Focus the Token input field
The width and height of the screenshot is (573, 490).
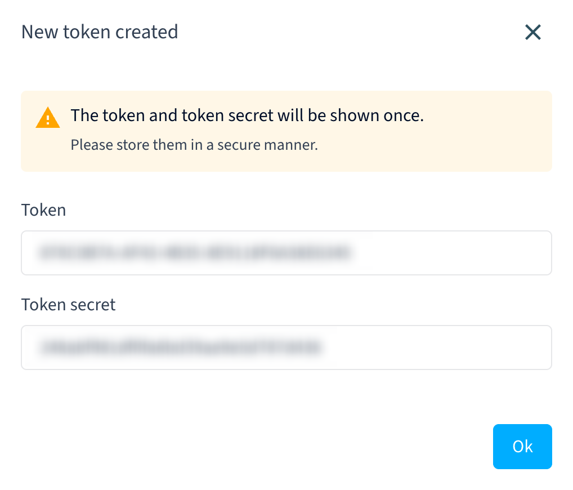[286, 253]
